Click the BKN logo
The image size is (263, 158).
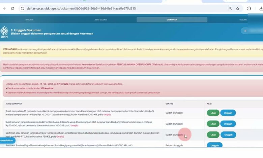coord(4,32)
